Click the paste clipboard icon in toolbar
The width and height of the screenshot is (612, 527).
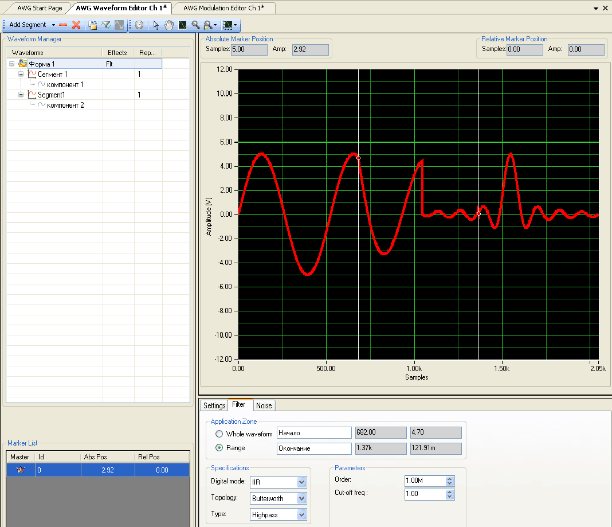pyautogui.click(x=93, y=25)
